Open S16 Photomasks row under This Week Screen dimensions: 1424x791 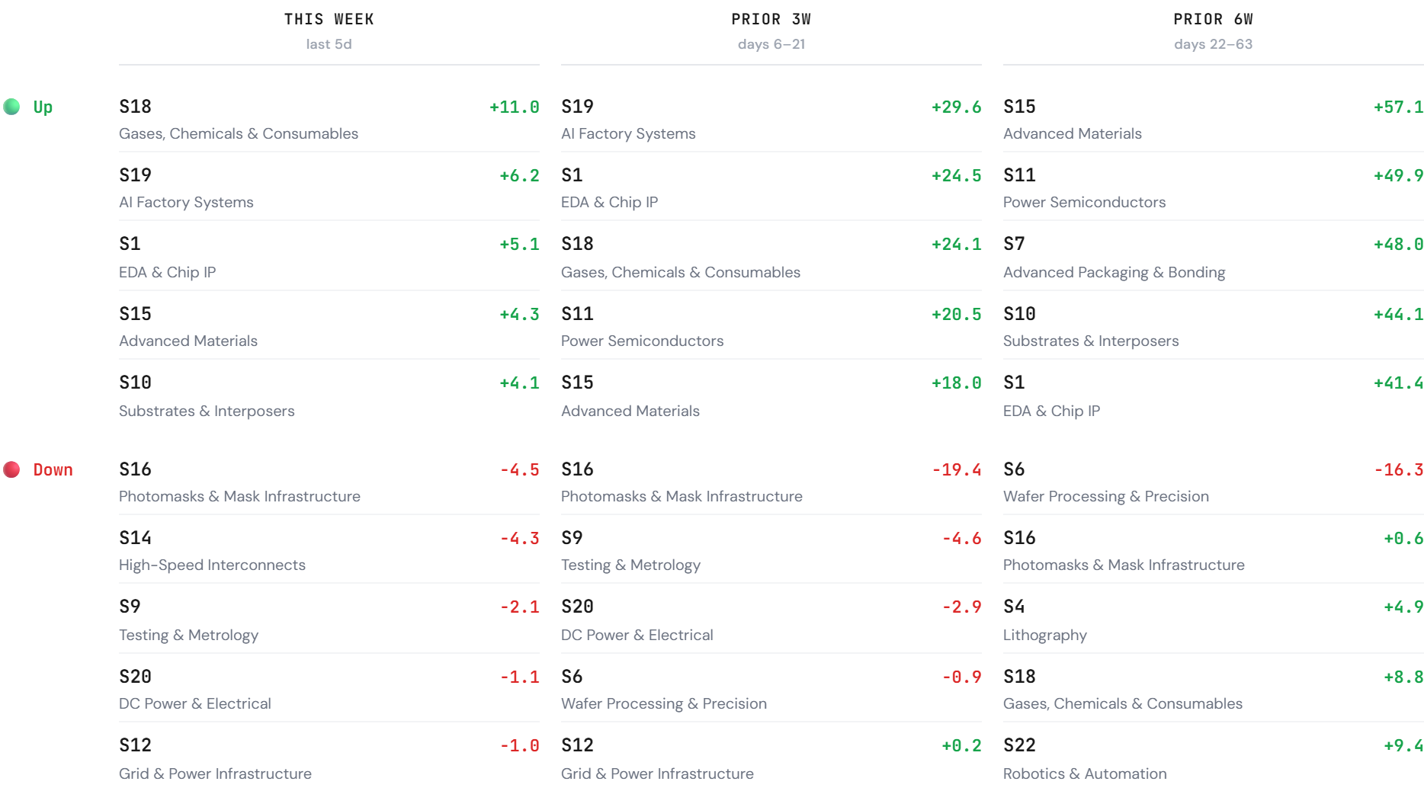[329, 482]
